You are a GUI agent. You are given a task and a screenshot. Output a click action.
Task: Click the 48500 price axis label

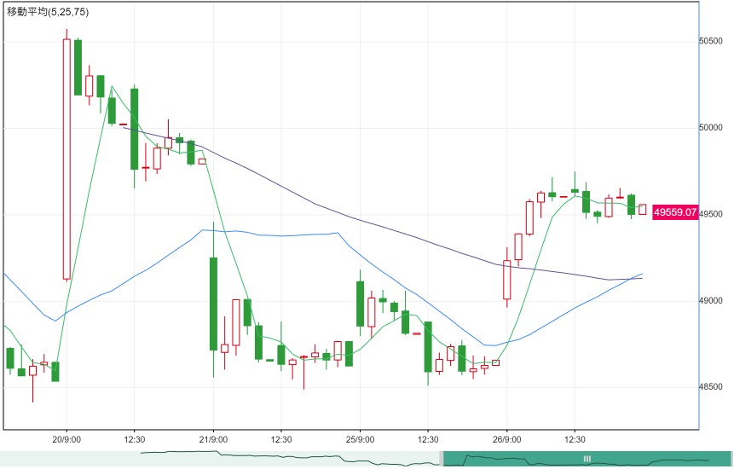tap(710, 387)
